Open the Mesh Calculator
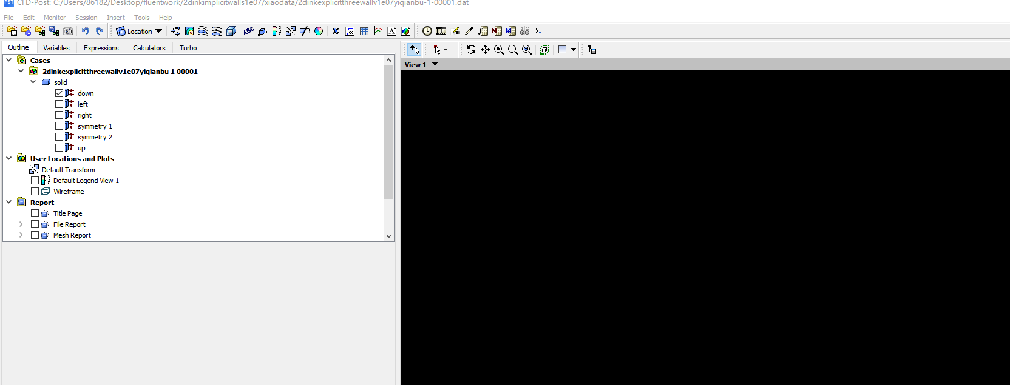The width and height of the screenshot is (1010, 385). point(511,31)
